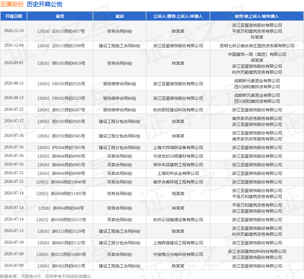The image size is (304, 279).
Task: Click the 公诉人/原告/上诉人/申请人 column header
Action: coord(178,16)
